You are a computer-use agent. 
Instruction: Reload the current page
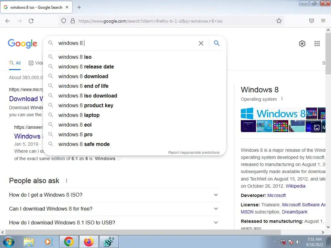click(x=31, y=21)
